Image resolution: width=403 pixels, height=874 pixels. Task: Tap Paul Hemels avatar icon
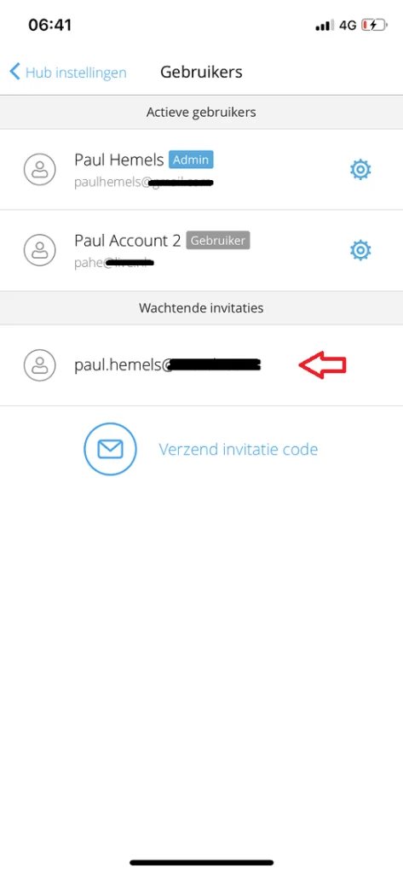pos(39,170)
